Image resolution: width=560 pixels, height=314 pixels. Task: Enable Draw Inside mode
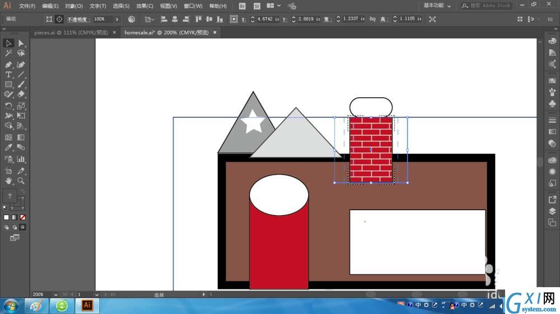(x=23, y=227)
